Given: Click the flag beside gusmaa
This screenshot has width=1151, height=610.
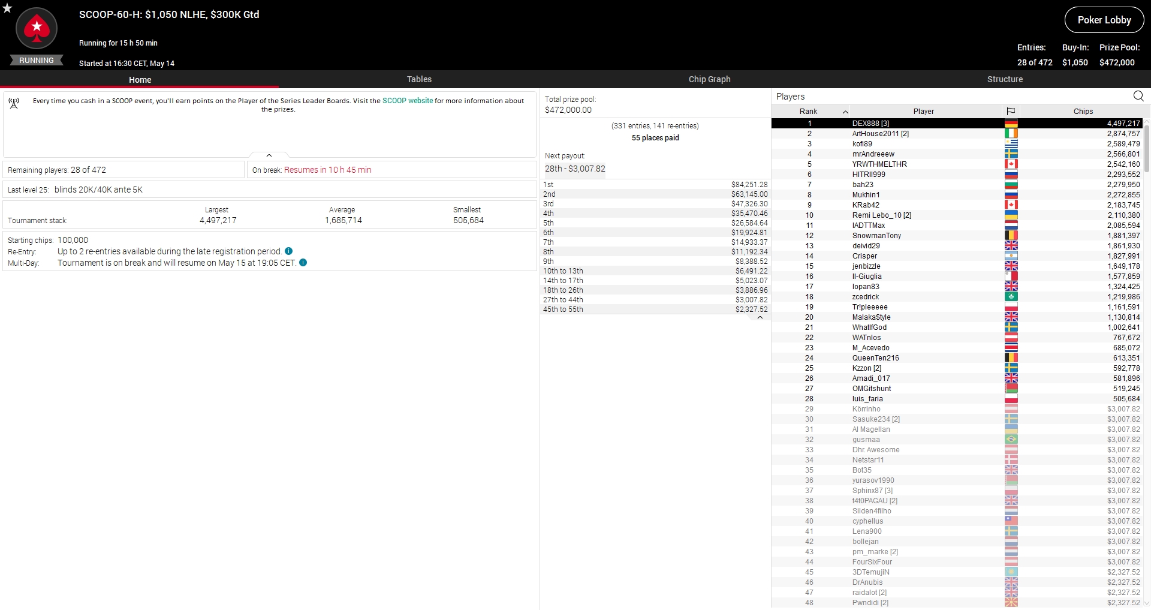Looking at the screenshot, I should (x=1011, y=440).
